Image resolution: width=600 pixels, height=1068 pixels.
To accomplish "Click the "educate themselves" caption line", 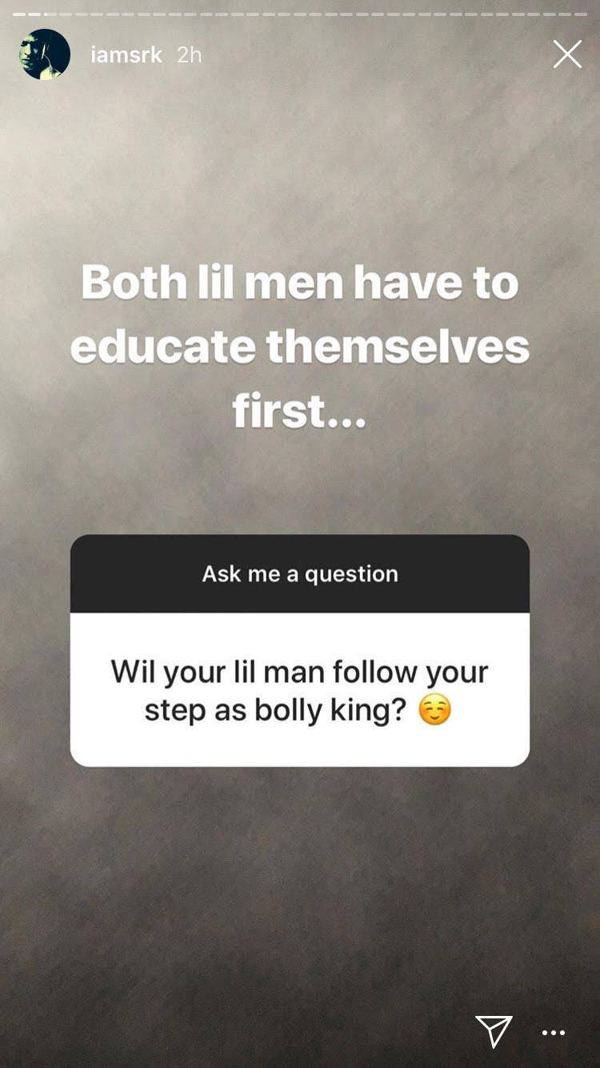I will point(300,347).
